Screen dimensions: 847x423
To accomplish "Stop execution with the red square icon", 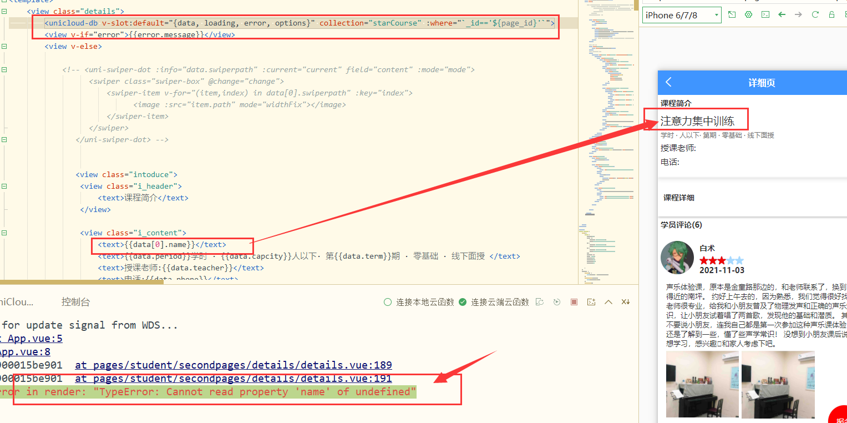I will [x=574, y=301].
